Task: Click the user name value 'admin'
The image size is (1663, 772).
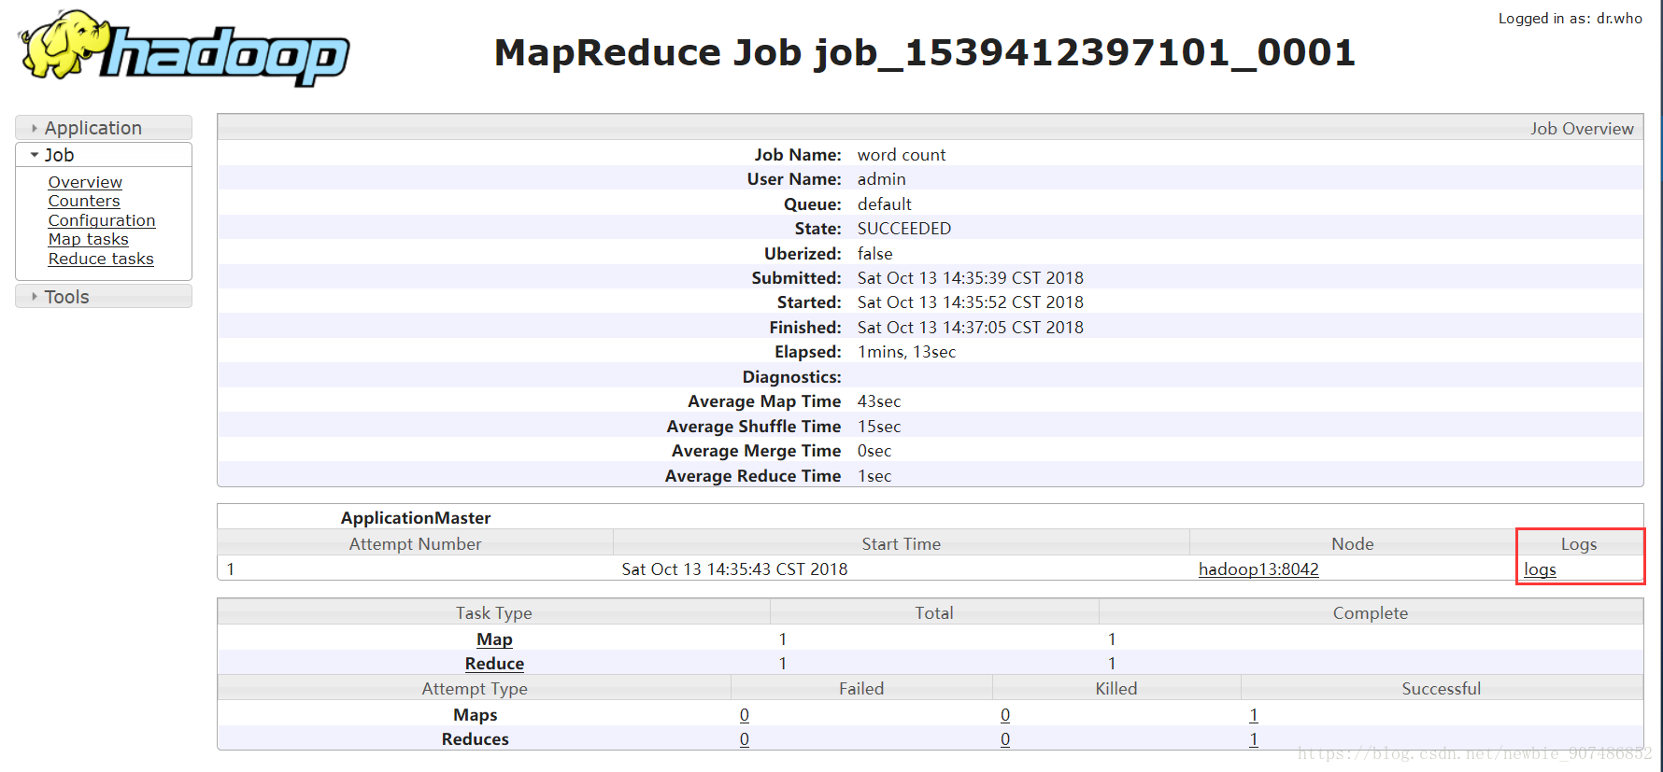Action: 882,179
